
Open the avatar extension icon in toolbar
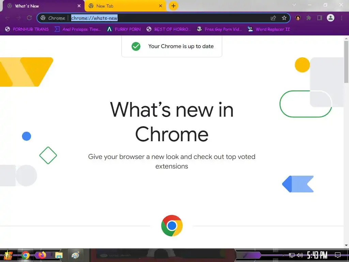pos(298,18)
